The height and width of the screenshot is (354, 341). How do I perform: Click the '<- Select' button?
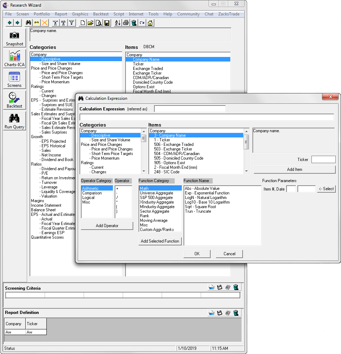tap(326, 189)
